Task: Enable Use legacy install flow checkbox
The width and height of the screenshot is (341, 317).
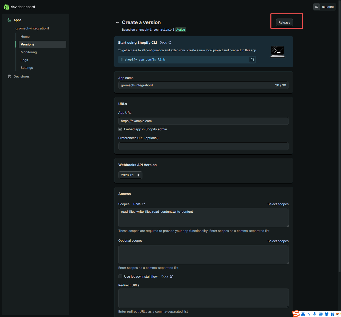Action: 120,277
